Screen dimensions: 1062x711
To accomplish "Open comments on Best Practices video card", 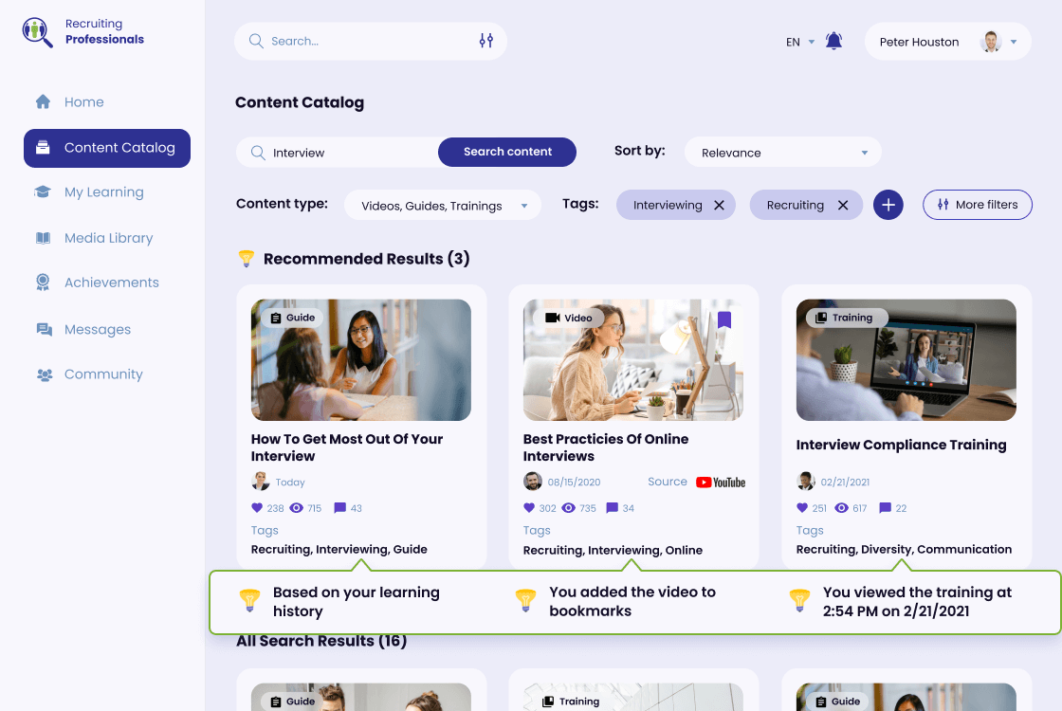I will [612, 508].
